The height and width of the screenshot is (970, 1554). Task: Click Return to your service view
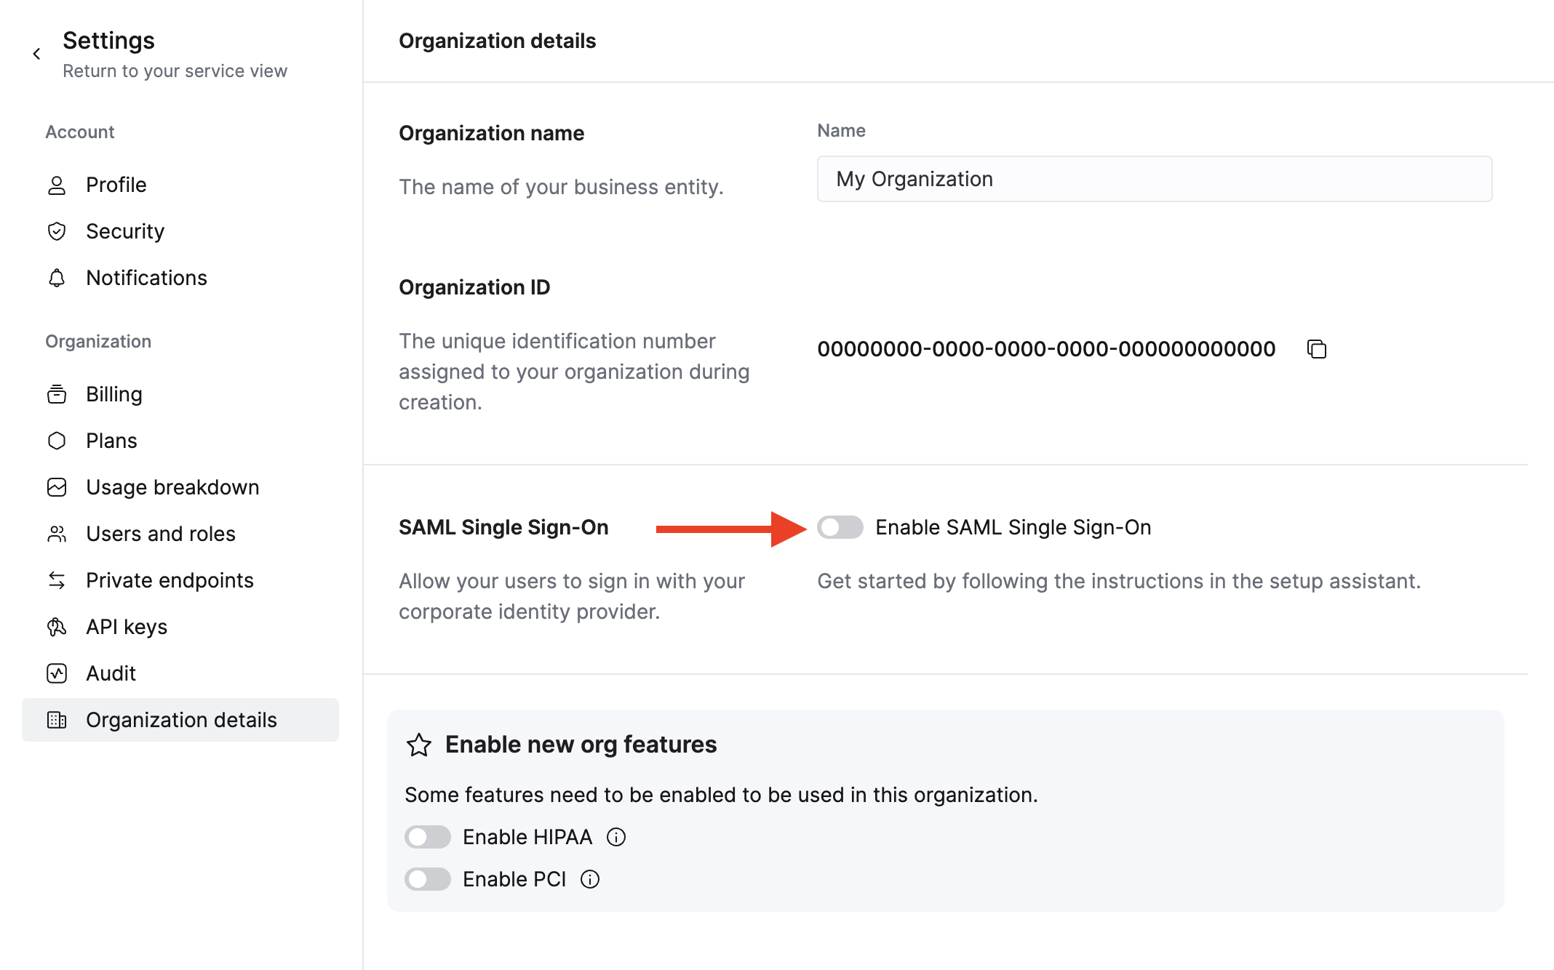click(175, 71)
